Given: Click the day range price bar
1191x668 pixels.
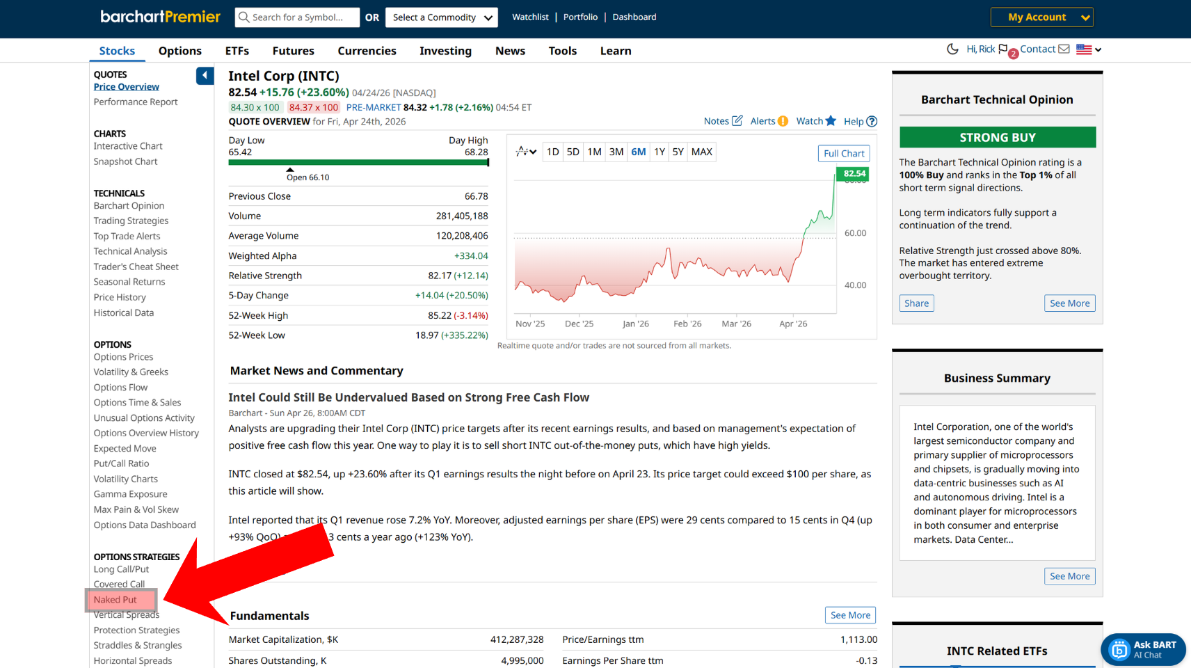Looking at the screenshot, I should tap(358, 162).
